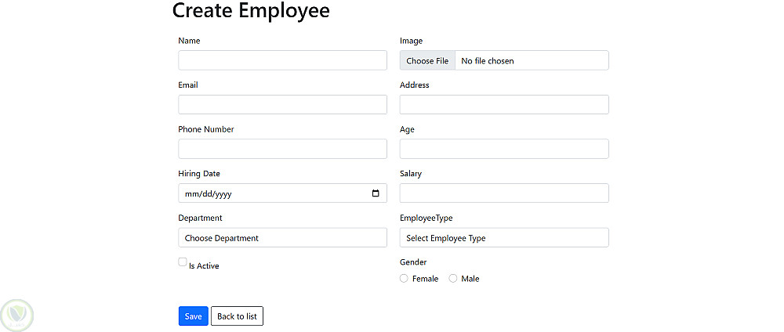Click the Choose File button for Image
Image resolution: width=784 pixels, height=332 pixels.
[427, 61]
